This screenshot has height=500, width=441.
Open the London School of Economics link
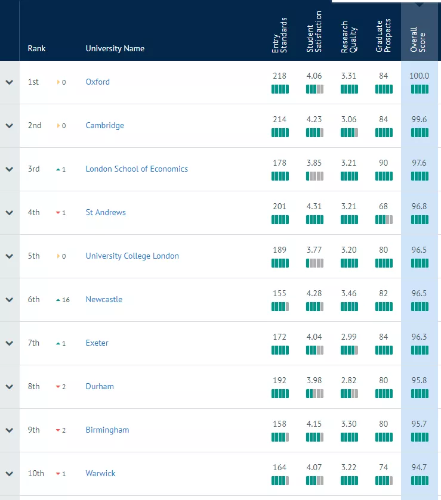(137, 169)
